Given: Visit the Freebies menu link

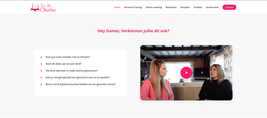Looking at the screenshot, I should point(198,7).
